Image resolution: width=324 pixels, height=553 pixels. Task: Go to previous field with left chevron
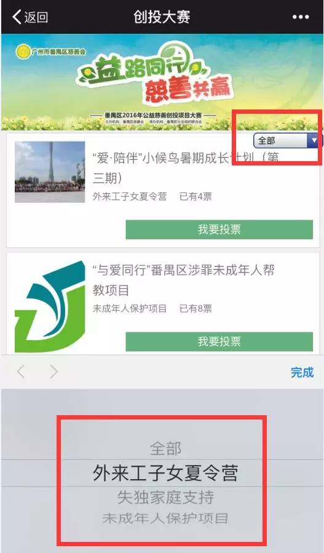click(21, 372)
